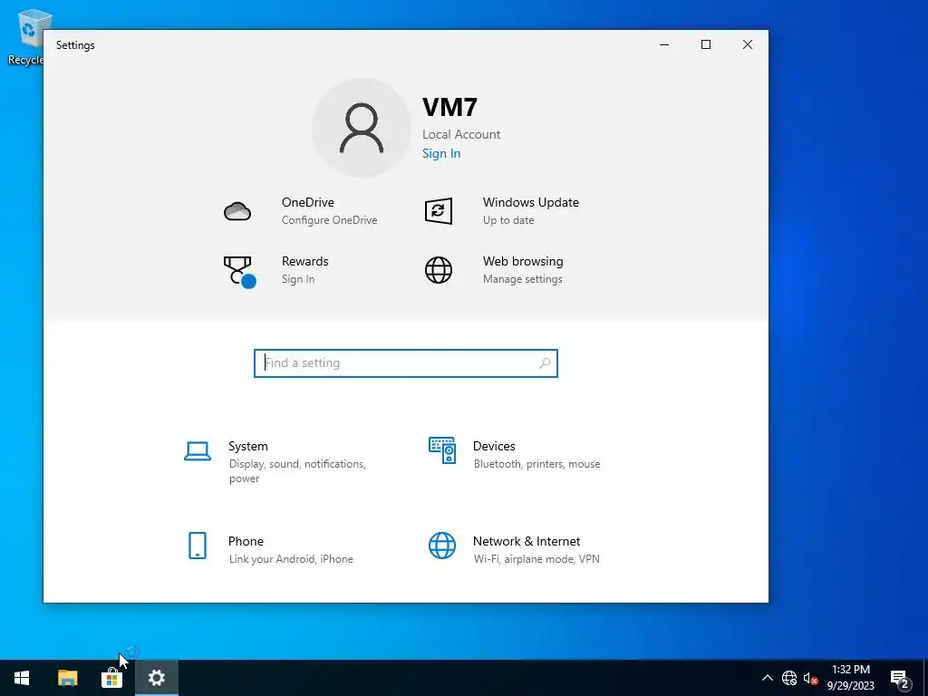Click Manage settings under Web browsing
928x696 pixels.
coord(523,279)
